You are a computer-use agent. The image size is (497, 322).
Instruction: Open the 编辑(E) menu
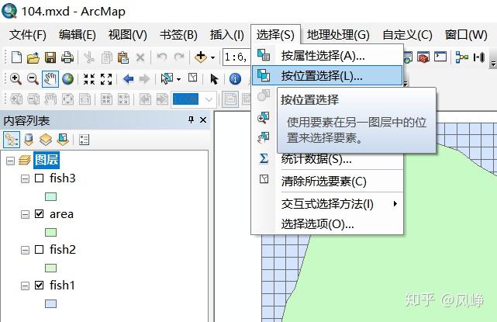[x=78, y=35]
